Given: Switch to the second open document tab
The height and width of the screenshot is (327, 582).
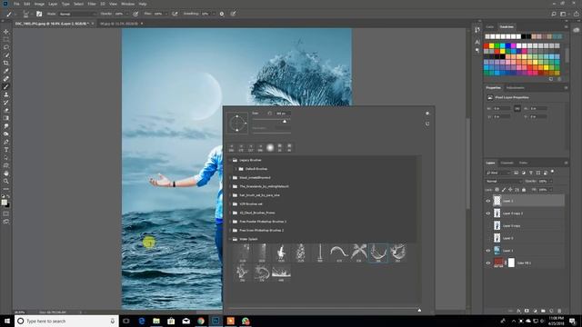Looking at the screenshot, I should 119,24.
